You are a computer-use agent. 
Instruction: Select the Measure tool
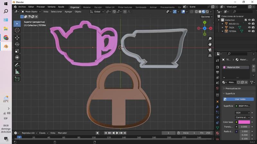17,71
